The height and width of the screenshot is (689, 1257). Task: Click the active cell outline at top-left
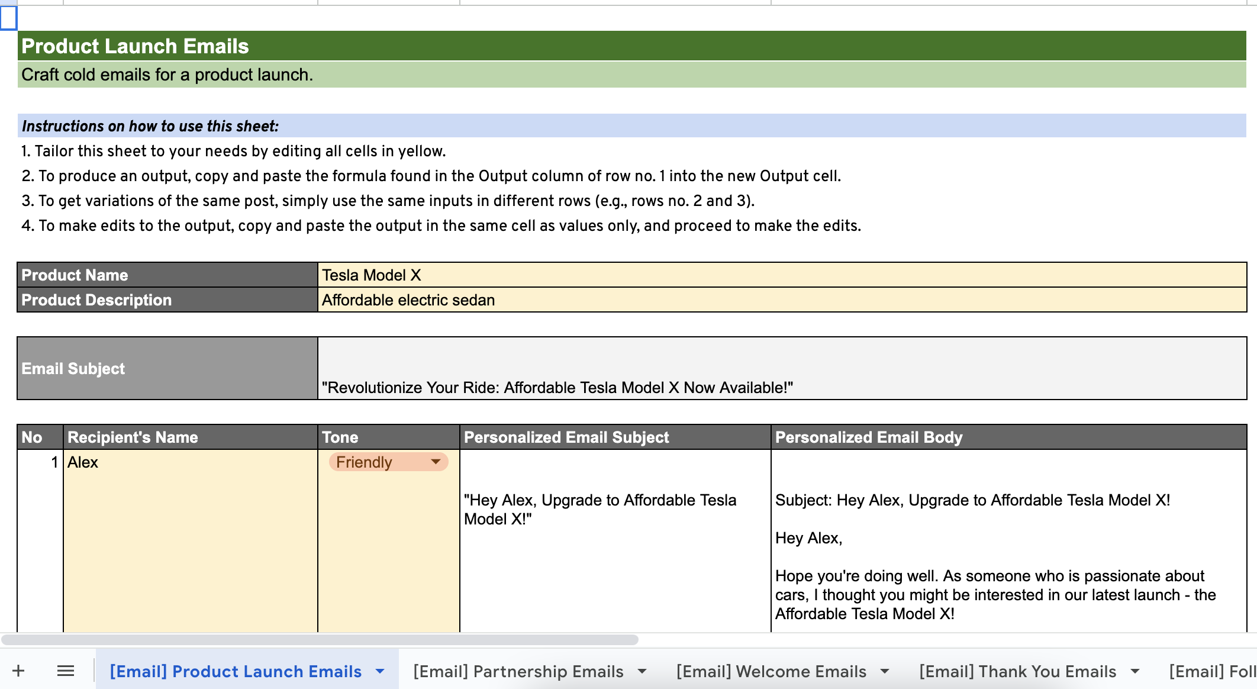[8, 18]
